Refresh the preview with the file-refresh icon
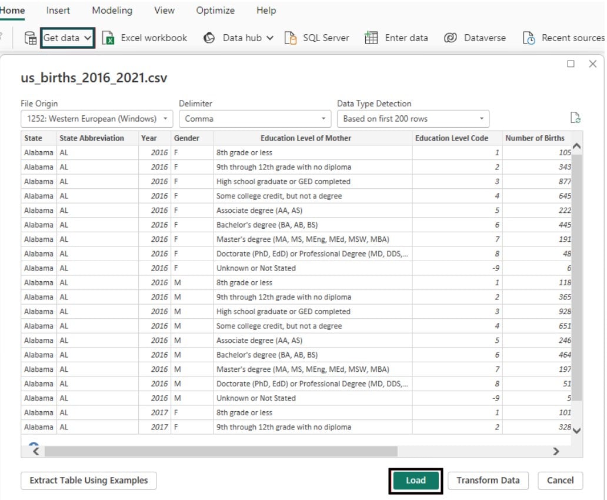The height and width of the screenshot is (500, 607). 575,117
